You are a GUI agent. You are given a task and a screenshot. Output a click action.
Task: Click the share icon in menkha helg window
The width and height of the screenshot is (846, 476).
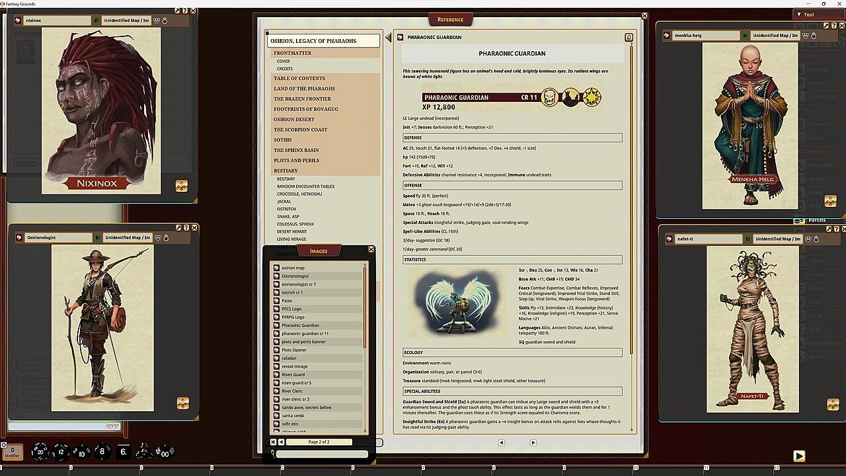coord(806,35)
